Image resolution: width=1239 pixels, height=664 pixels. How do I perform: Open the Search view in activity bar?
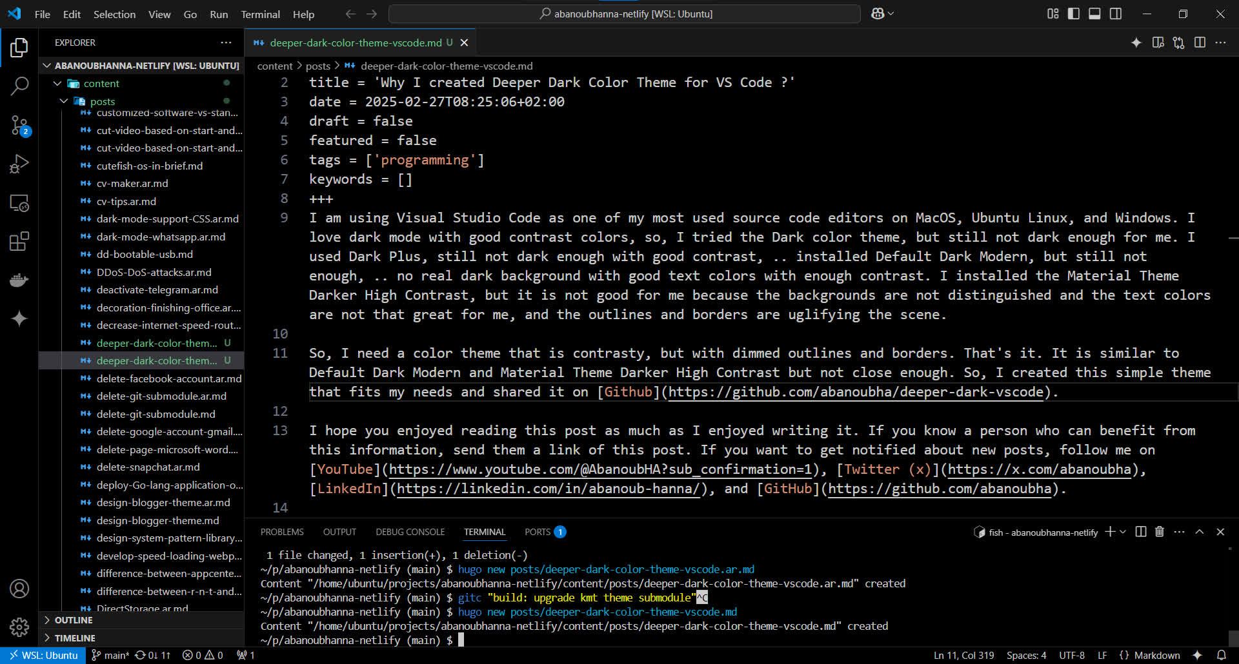tap(19, 86)
